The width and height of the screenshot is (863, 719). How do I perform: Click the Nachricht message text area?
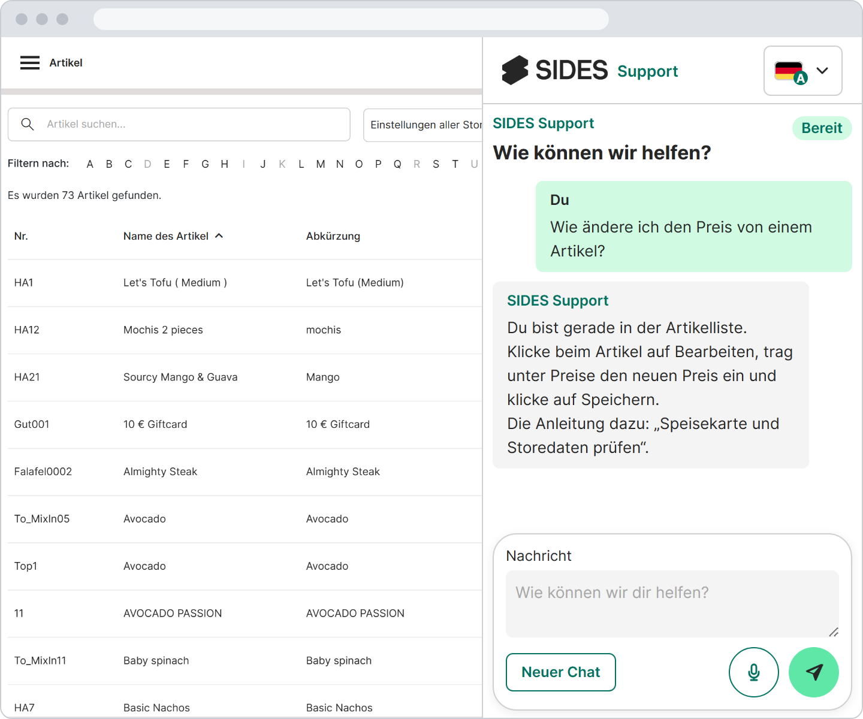coord(672,604)
